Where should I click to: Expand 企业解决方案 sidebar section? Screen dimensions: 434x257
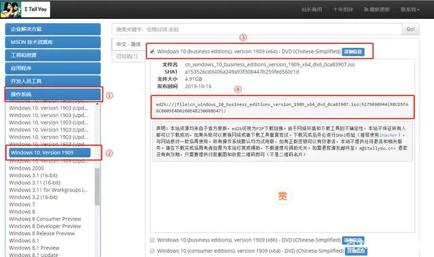[53, 29]
